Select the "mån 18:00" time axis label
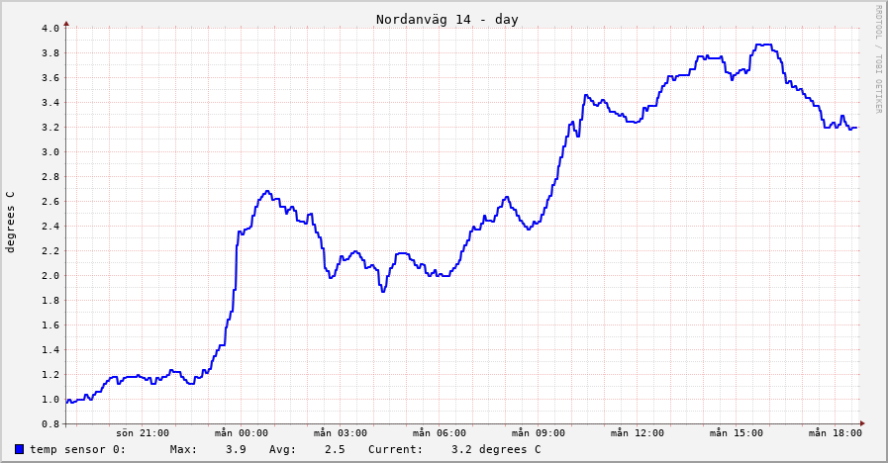 (x=836, y=432)
